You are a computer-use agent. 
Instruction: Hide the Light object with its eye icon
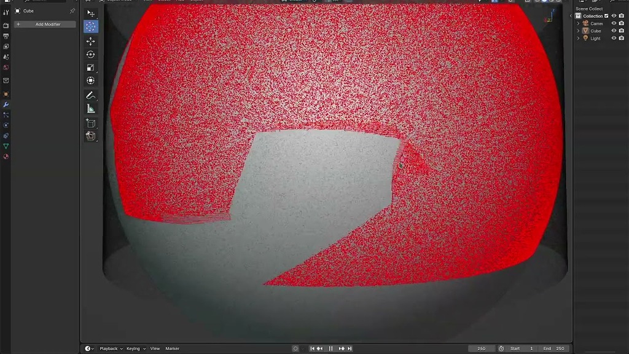(x=614, y=38)
